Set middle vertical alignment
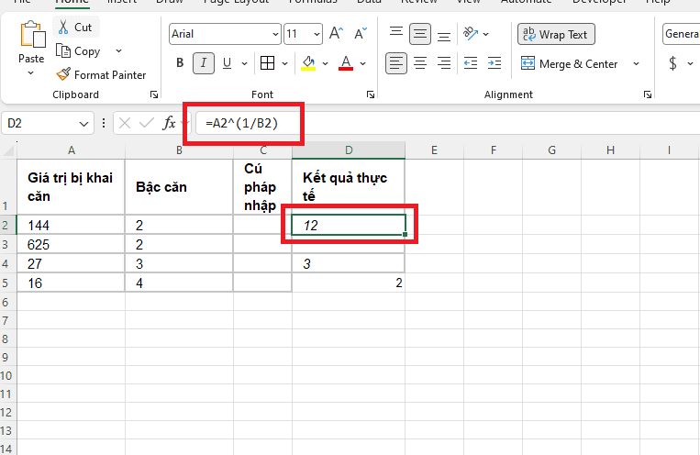 pyautogui.click(x=419, y=34)
